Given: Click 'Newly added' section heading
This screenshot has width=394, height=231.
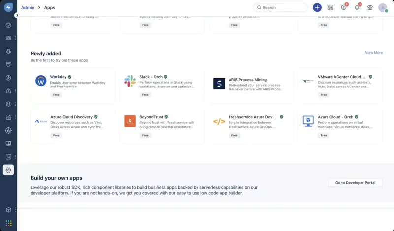Looking at the screenshot, I should (46, 54).
